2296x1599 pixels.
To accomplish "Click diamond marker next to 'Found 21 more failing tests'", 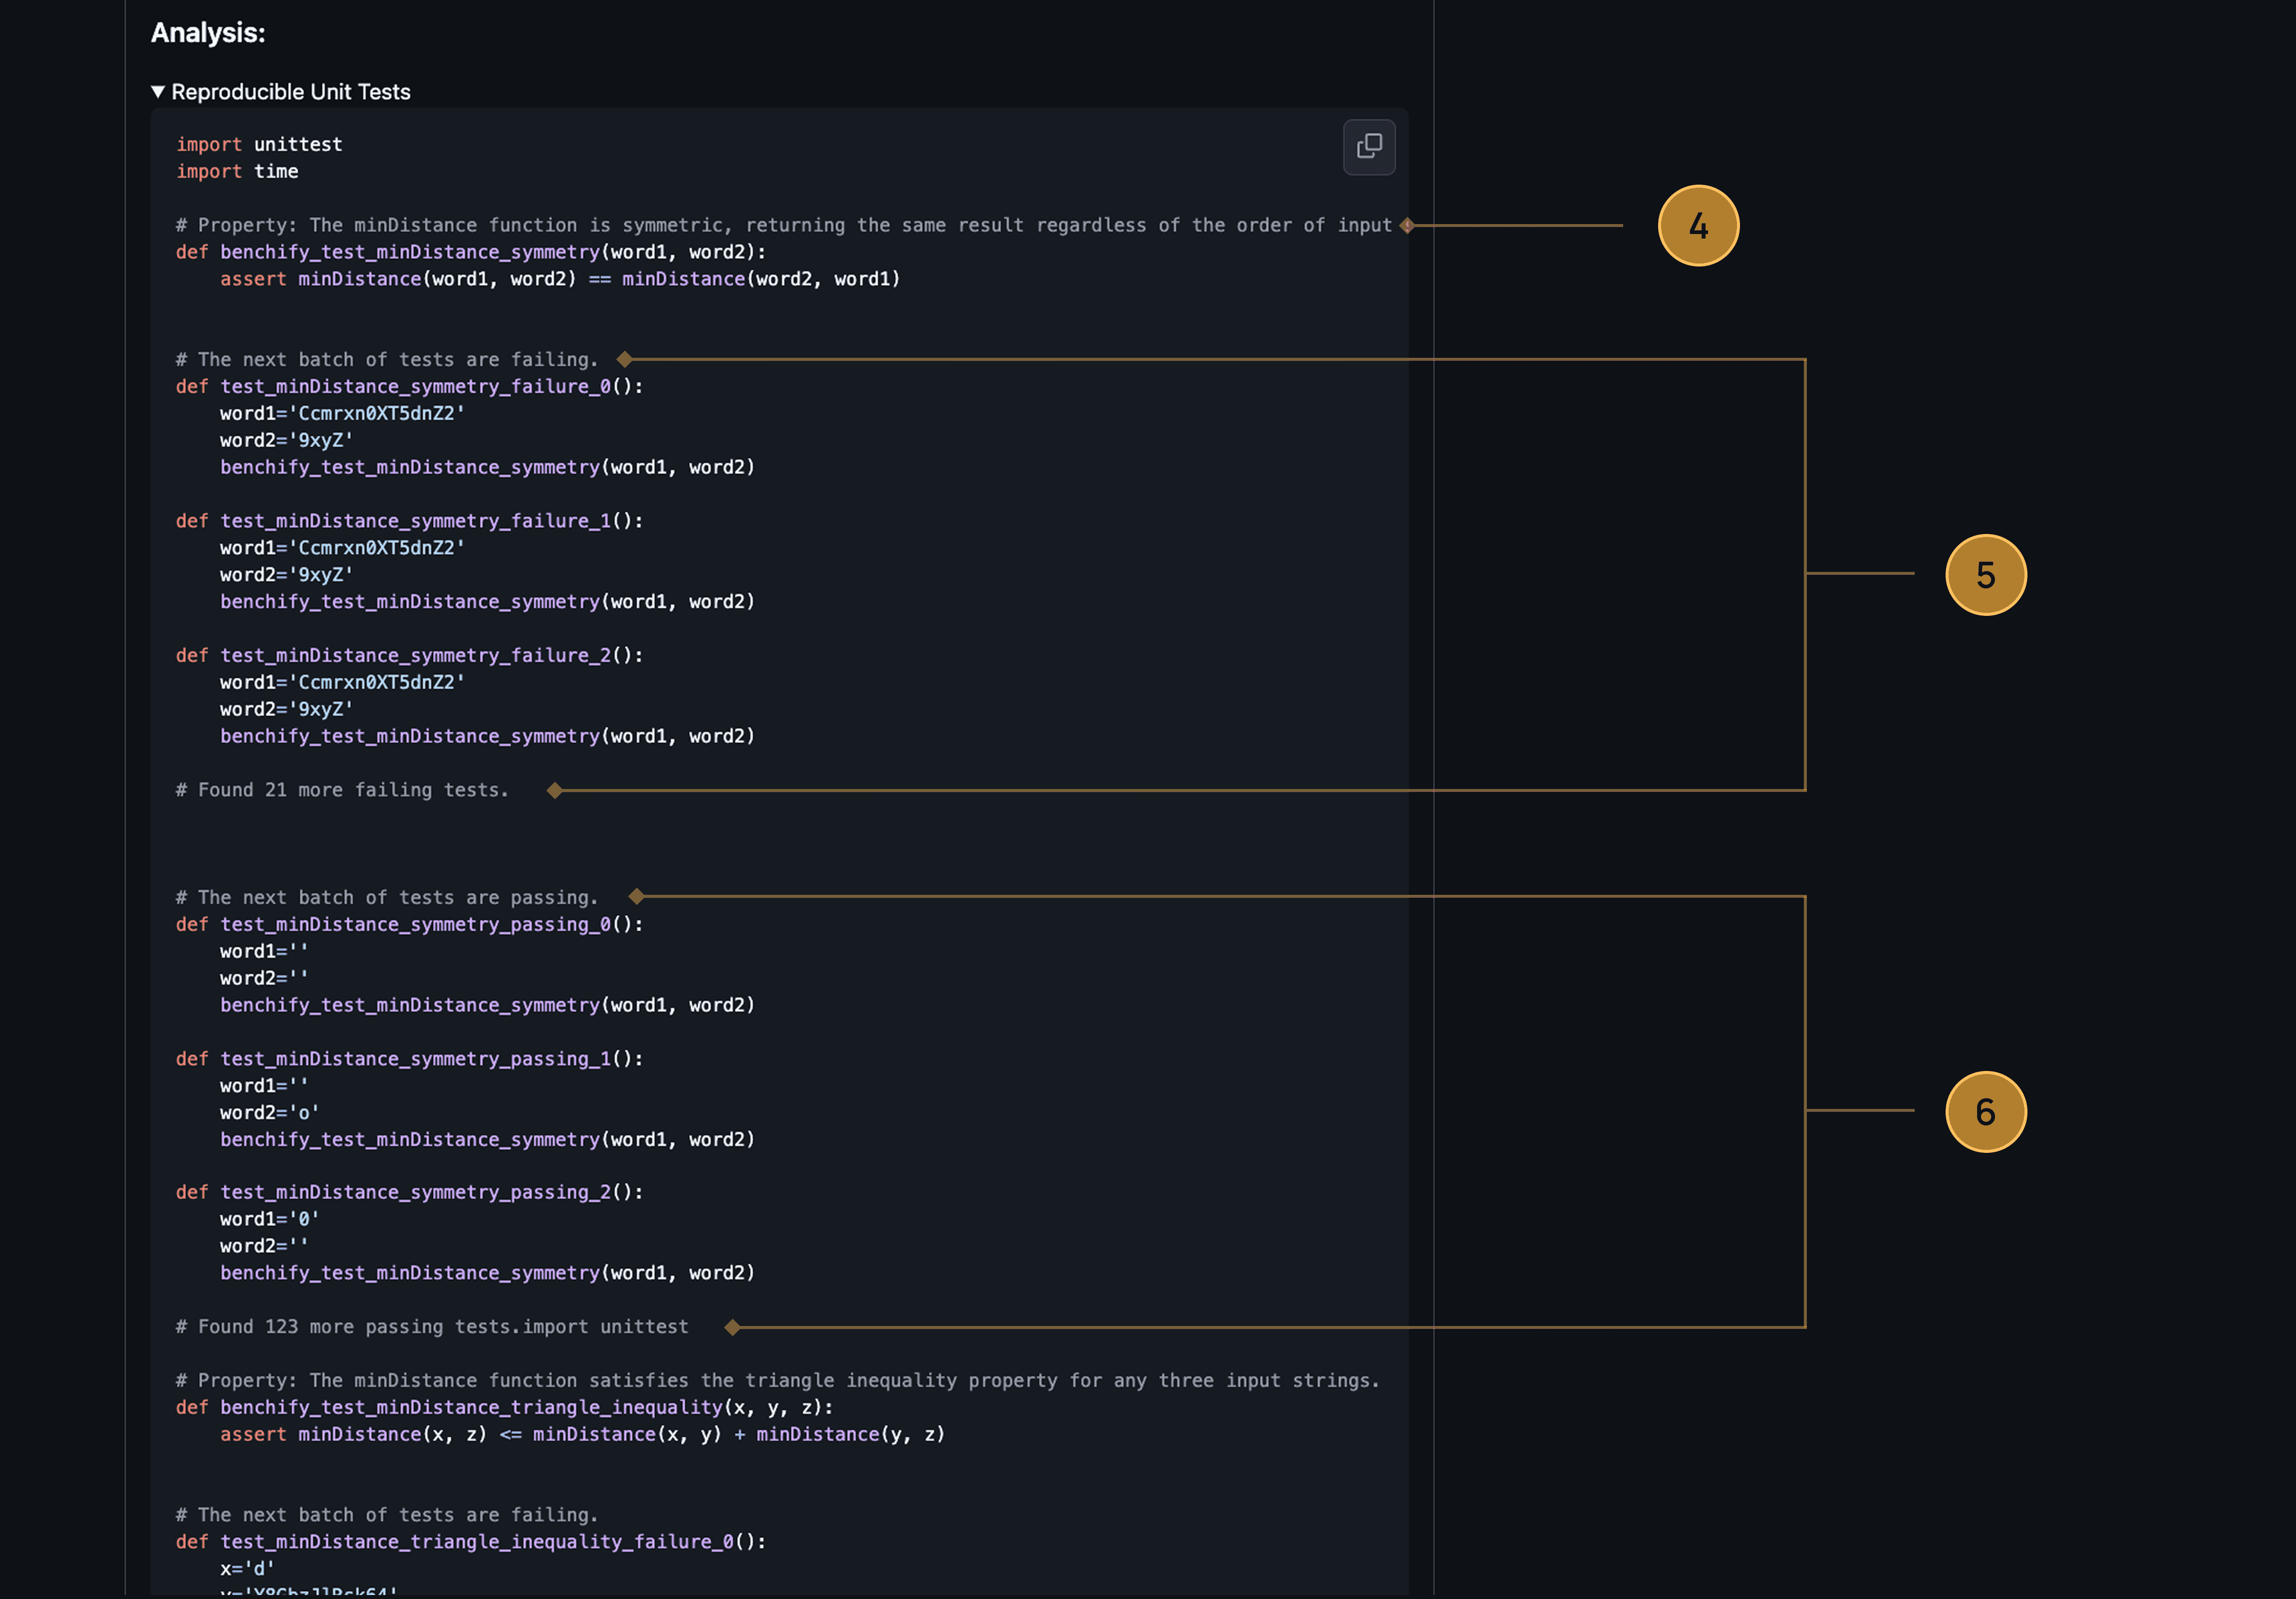I will [x=555, y=791].
